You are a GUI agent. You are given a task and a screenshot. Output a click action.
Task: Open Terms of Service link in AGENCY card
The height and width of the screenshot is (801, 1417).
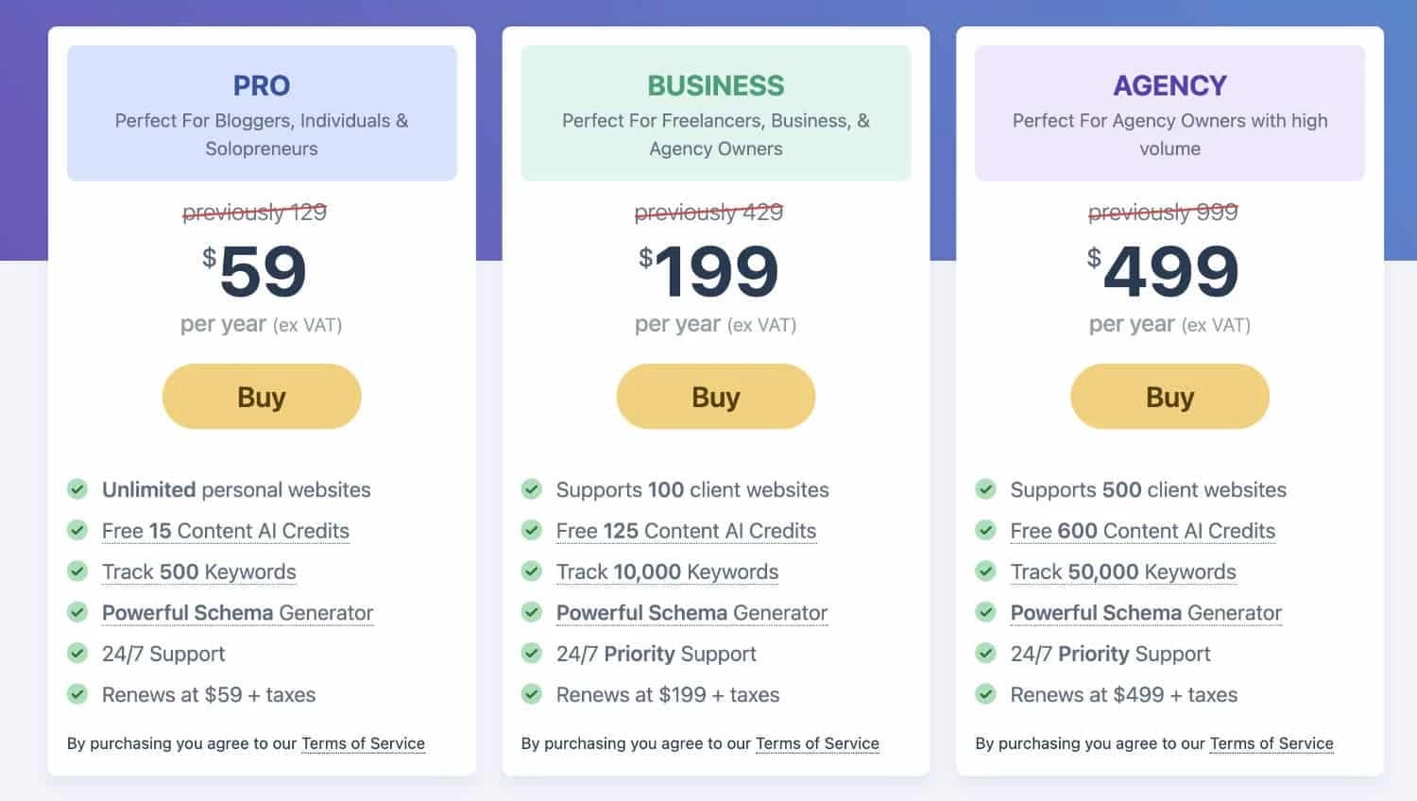click(1271, 743)
